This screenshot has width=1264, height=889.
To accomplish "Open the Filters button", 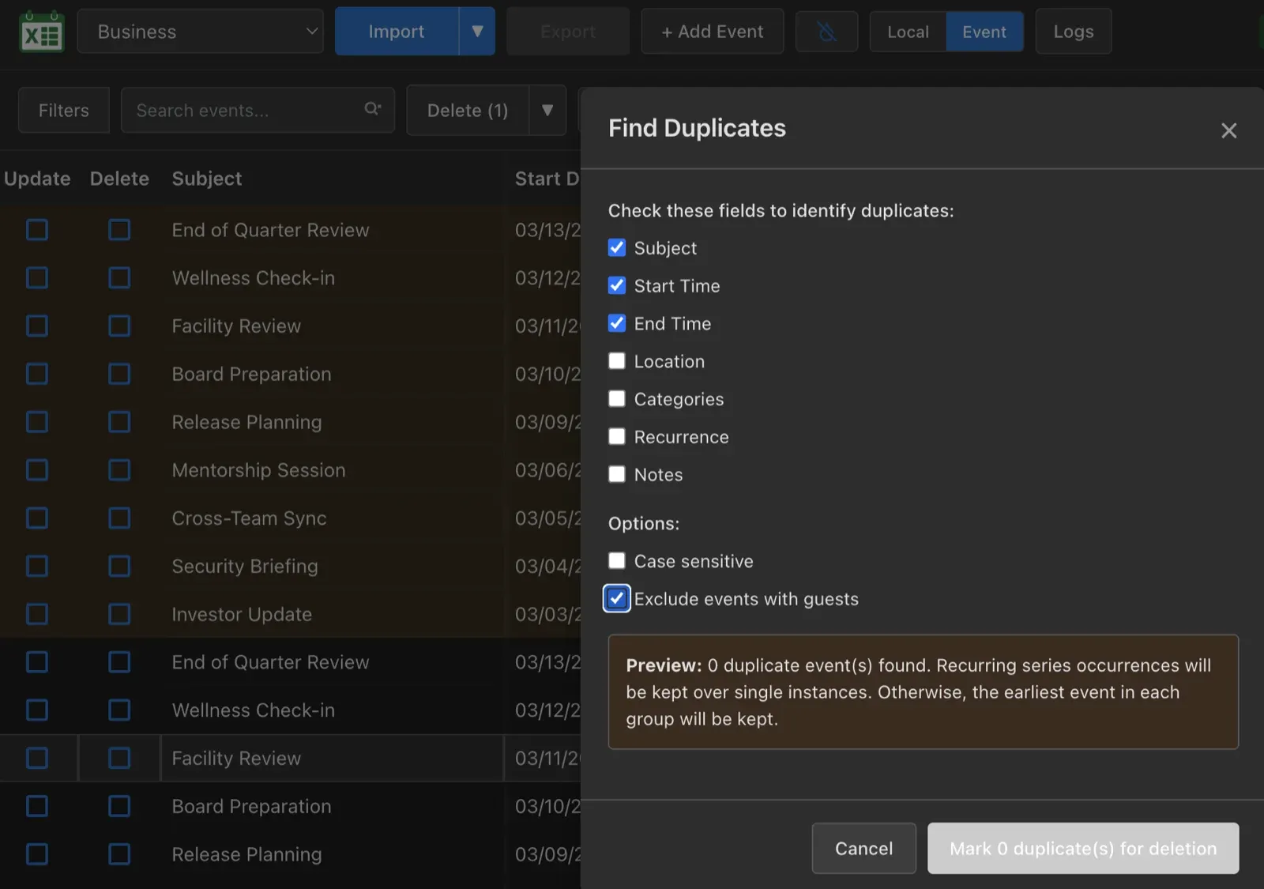I will (64, 111).
